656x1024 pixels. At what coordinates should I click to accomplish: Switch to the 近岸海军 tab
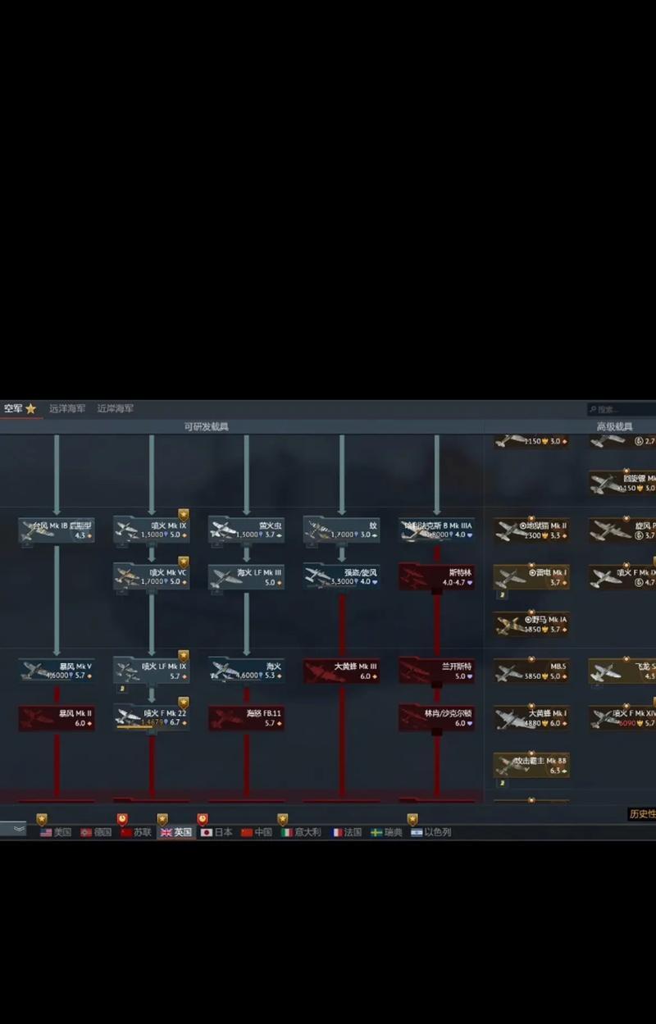tap(115, 408)
